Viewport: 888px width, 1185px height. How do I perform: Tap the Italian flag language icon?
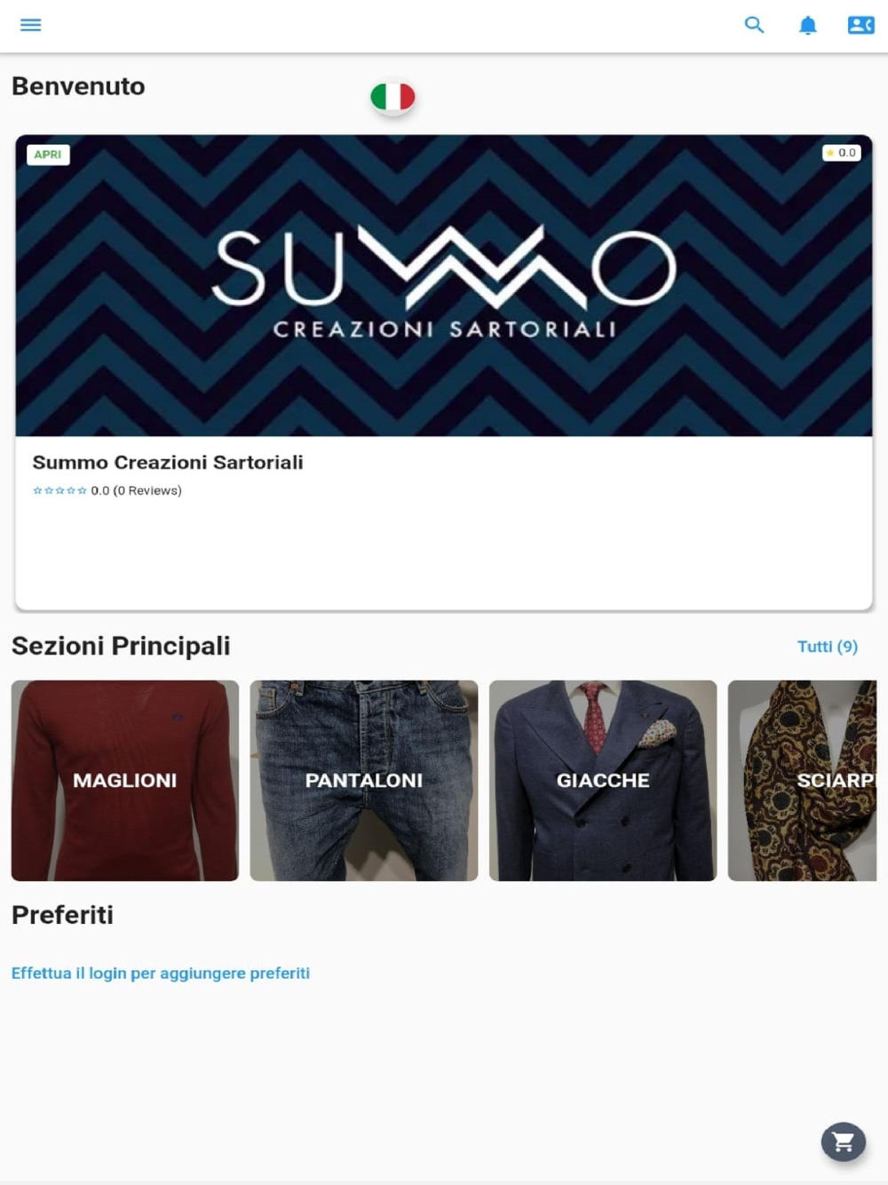(392, 97)
